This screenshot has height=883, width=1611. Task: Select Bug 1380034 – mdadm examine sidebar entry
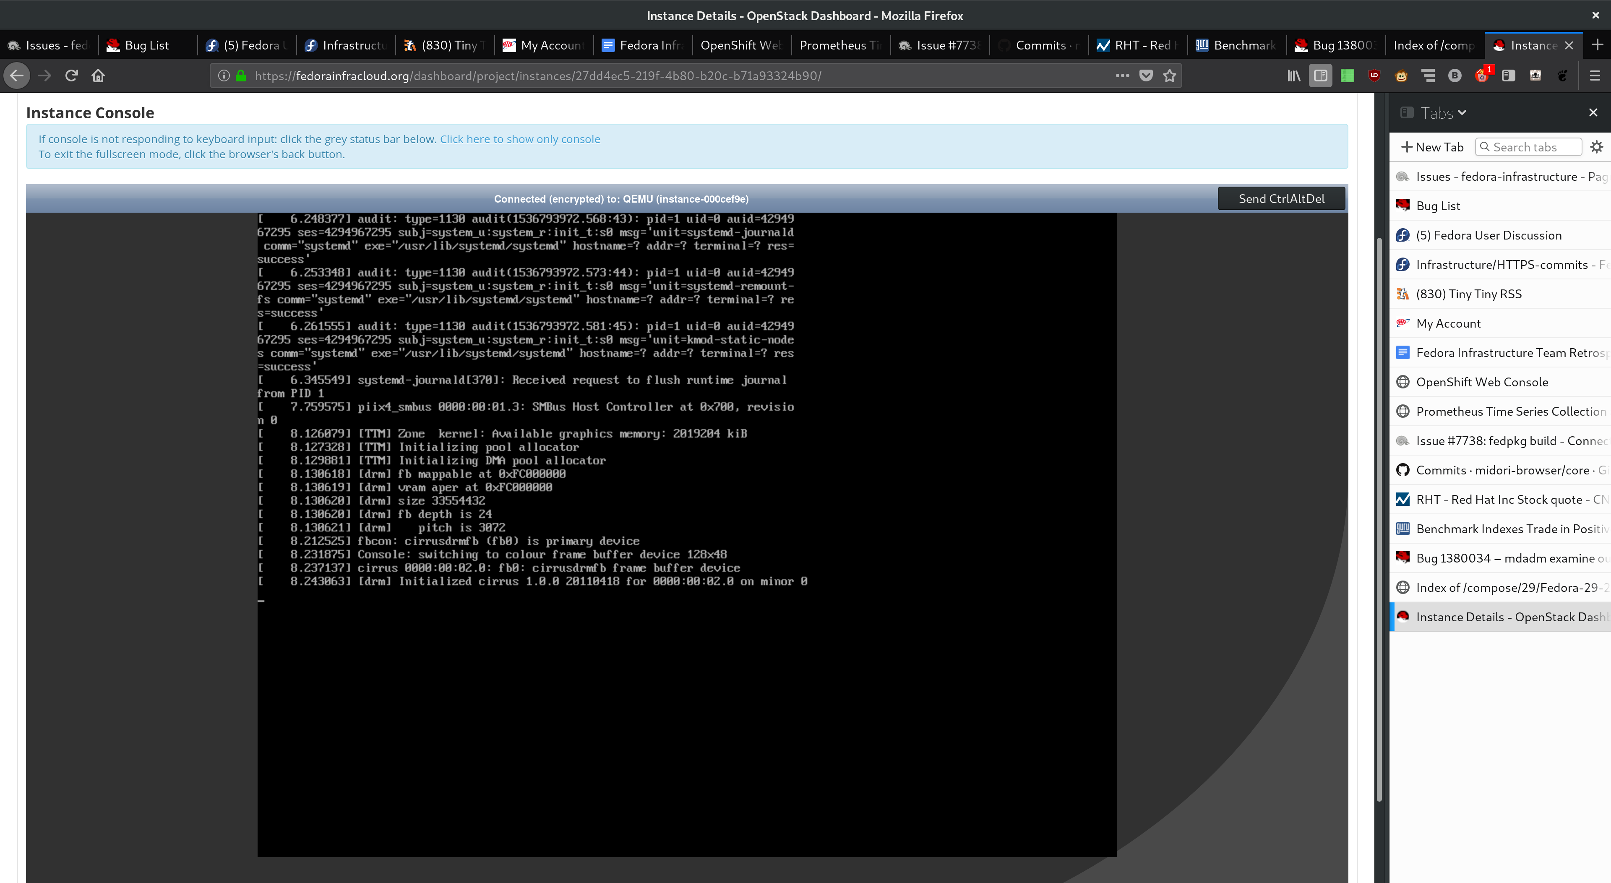(x=1500, y=558)
